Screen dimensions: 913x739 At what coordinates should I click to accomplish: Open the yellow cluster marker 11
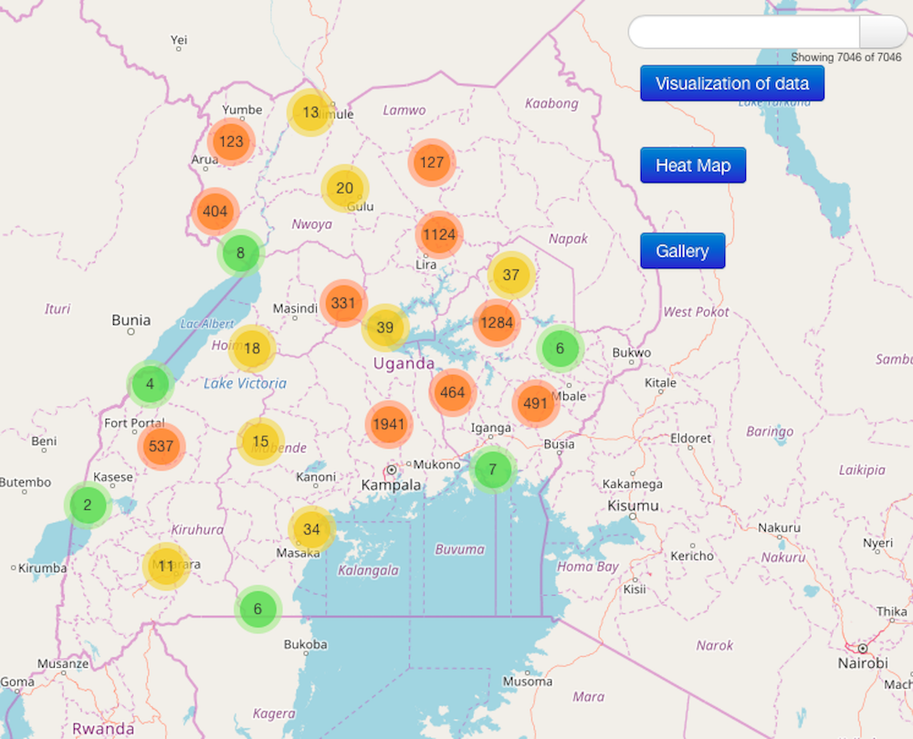166,567
